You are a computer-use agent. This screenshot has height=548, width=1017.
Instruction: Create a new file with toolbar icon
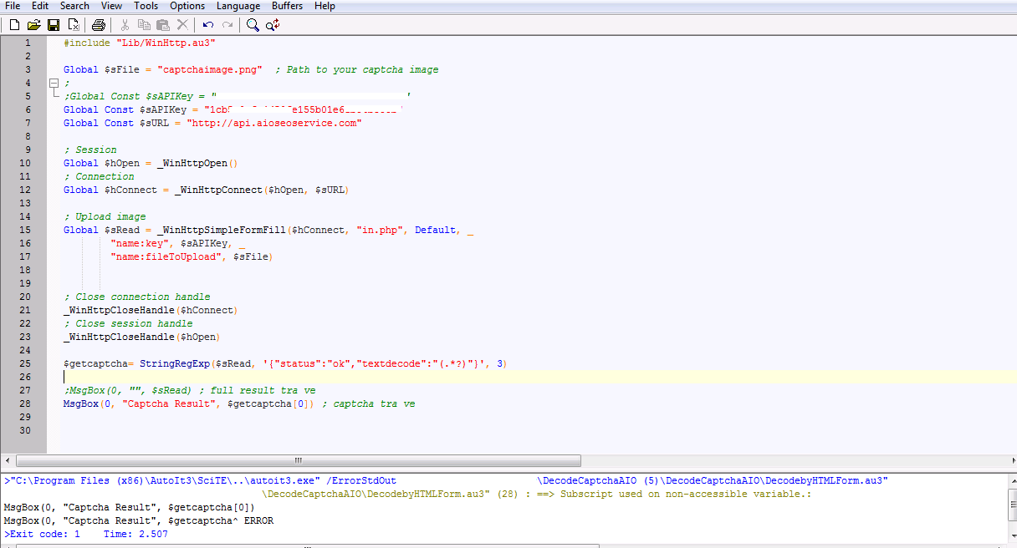point(14,25)
